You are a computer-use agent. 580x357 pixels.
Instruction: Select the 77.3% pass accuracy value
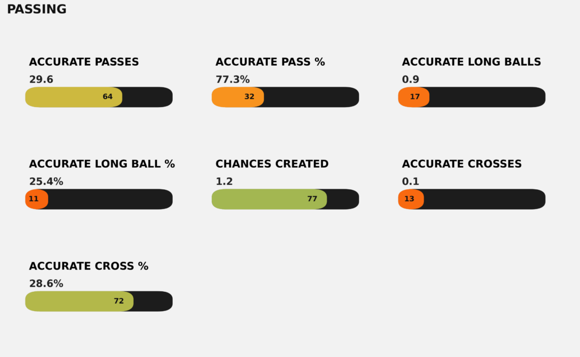(232, 80)
